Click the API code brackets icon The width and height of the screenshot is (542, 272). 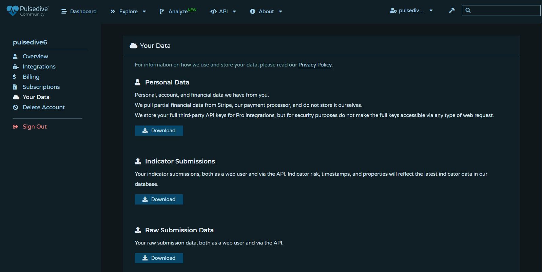[x=213, y=12]
